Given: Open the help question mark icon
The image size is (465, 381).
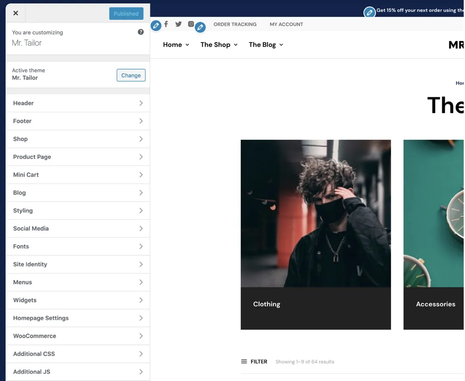Looking at the screenshot, I should pos(140,32).
